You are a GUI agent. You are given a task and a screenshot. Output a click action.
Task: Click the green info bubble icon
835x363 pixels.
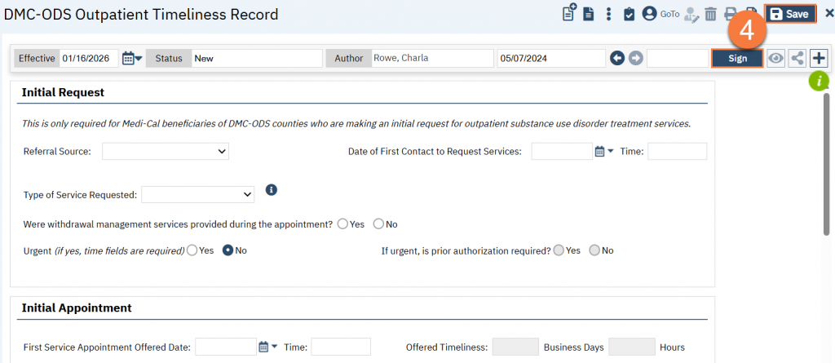pyautogui.click(x=818, y=81)
